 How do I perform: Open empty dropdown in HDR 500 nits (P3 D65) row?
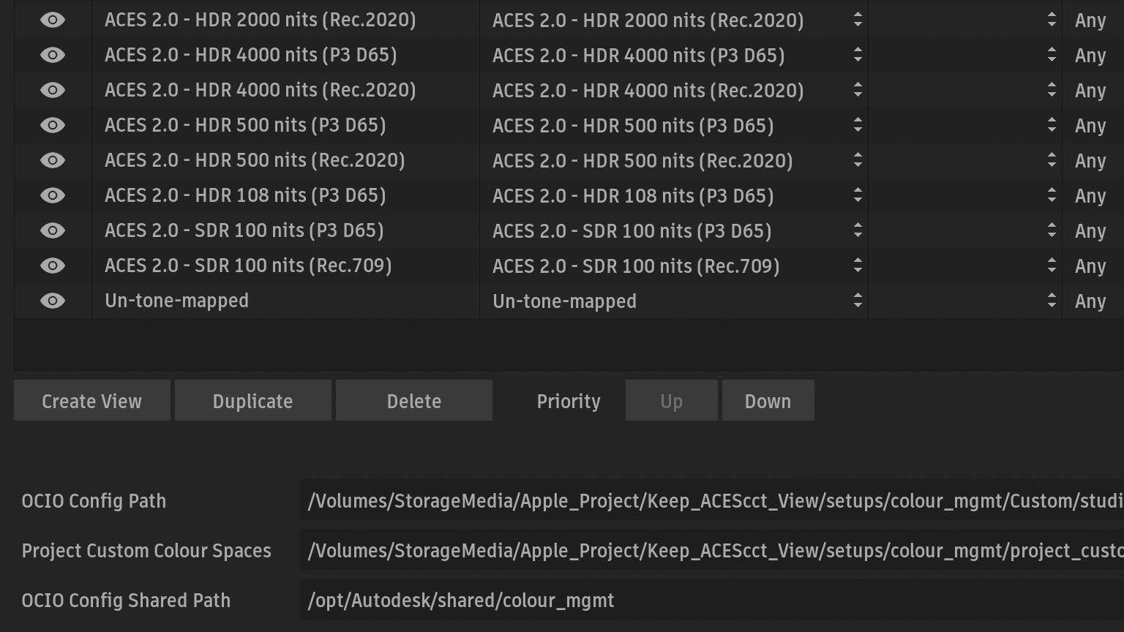point(964,126)
